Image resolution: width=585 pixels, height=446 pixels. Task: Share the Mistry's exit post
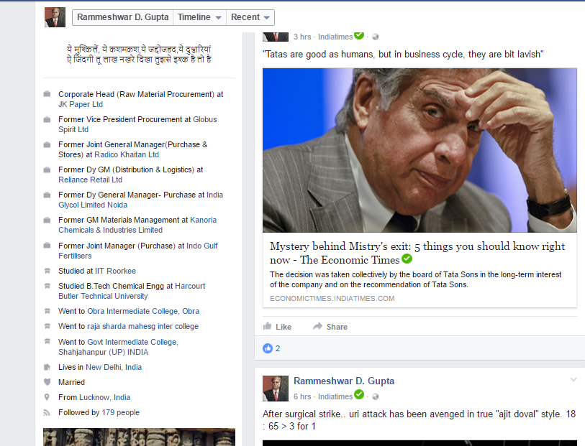point(330,327)
